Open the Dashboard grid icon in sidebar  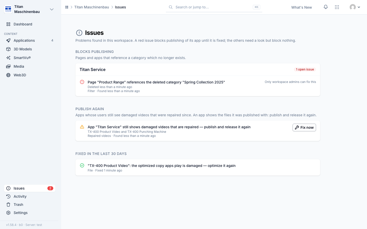click(8, 24)
